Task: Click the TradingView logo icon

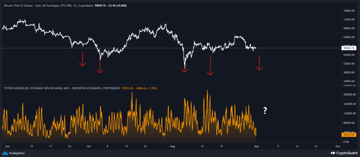Action: (5, 153)
